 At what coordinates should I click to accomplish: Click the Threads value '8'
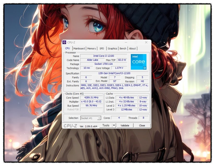pos(144,118)
